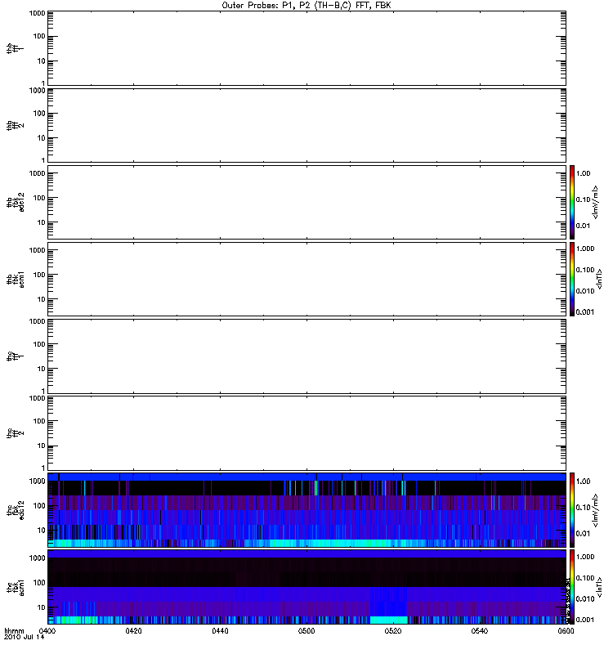Select the 0600 time axis label
The width and height of the screenshot is (613, 654).
pos(566,630)
